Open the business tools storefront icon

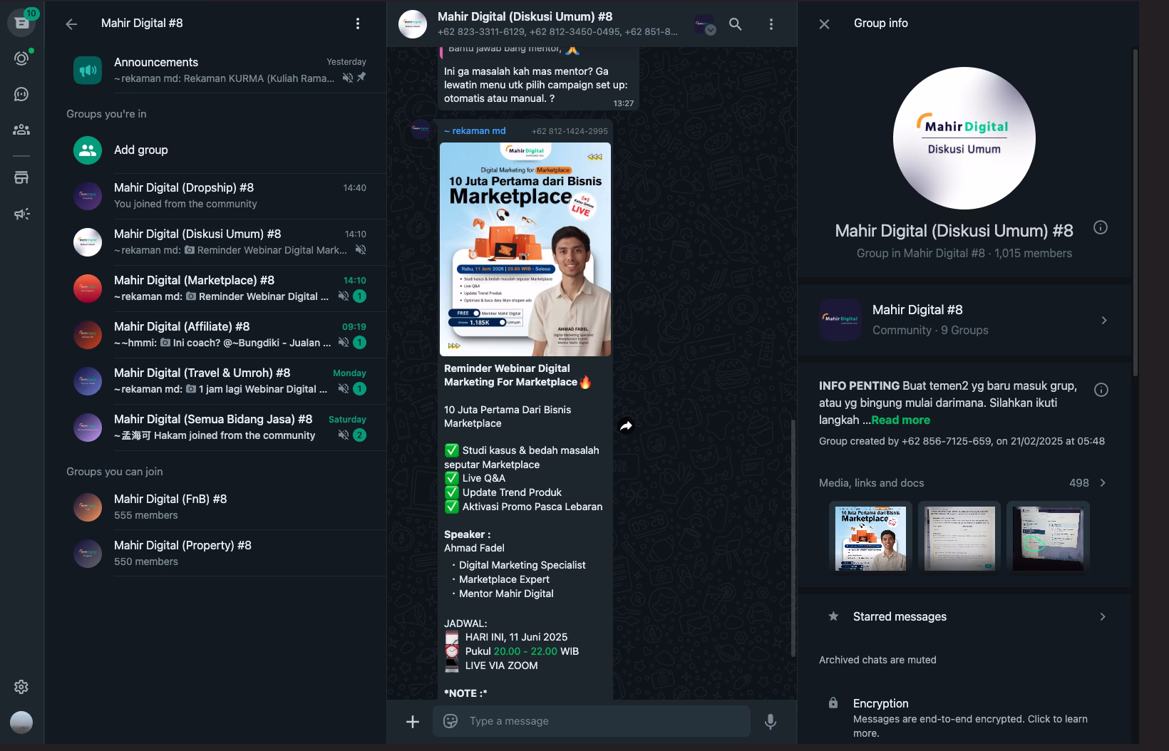click(x=21, y=177)
